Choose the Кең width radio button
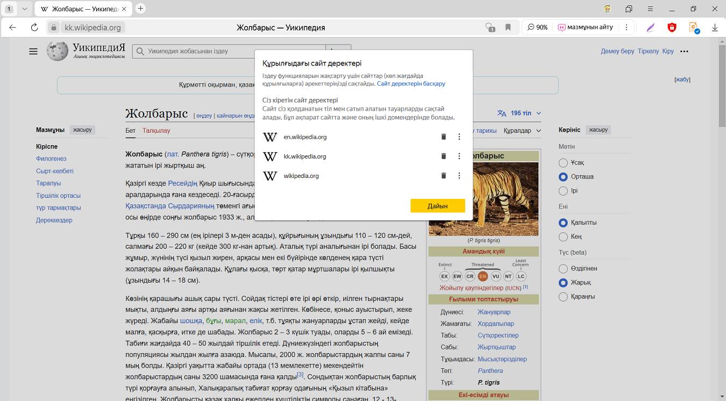Screen dimensions: 726x401 point(563,237)
